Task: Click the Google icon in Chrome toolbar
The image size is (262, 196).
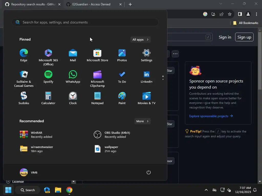Action: (x=205, y=14)
